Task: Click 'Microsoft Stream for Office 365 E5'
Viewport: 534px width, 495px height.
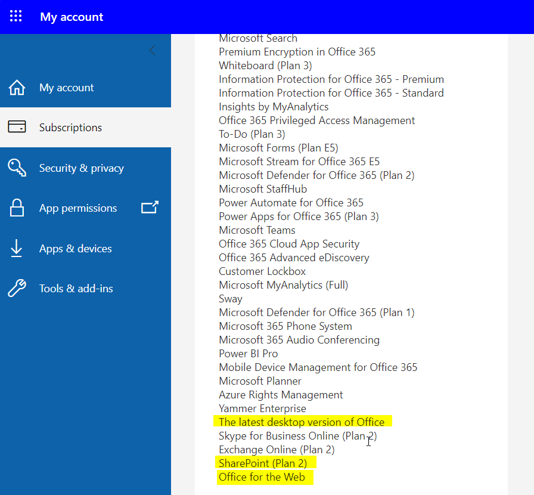Action: [x=299, y=161]
